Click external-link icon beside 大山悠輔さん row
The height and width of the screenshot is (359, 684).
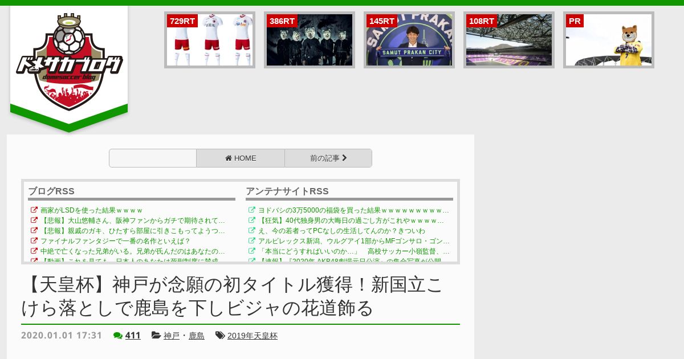click(34, 220)
